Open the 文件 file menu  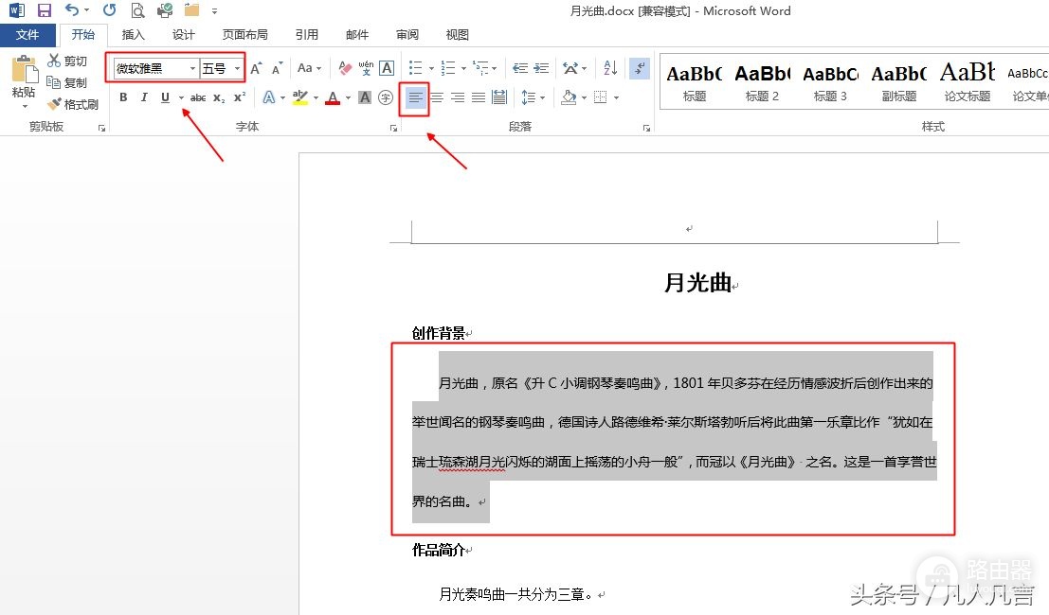click(x=27, y=35)
